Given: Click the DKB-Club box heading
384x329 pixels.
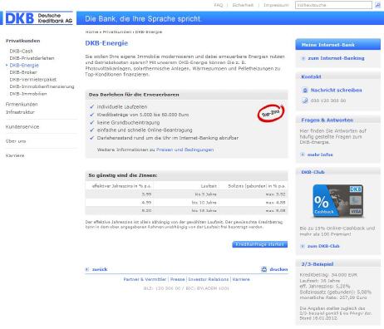Looking at the screenshot, I should tap(313, 172).
